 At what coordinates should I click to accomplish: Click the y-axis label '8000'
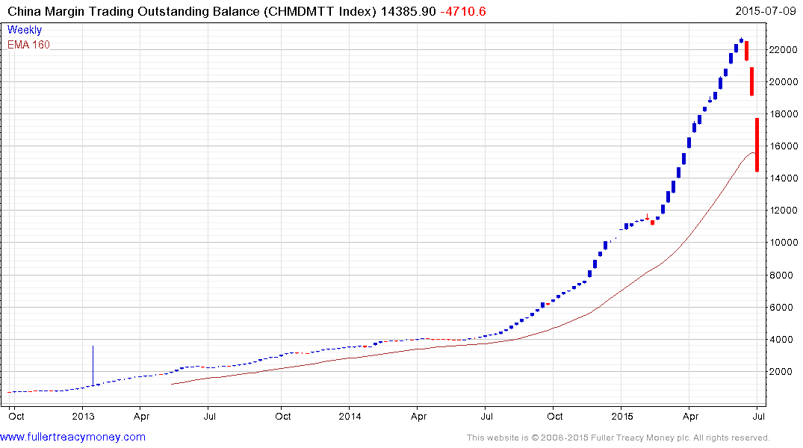pyautogui.click(x=781, y=275)
